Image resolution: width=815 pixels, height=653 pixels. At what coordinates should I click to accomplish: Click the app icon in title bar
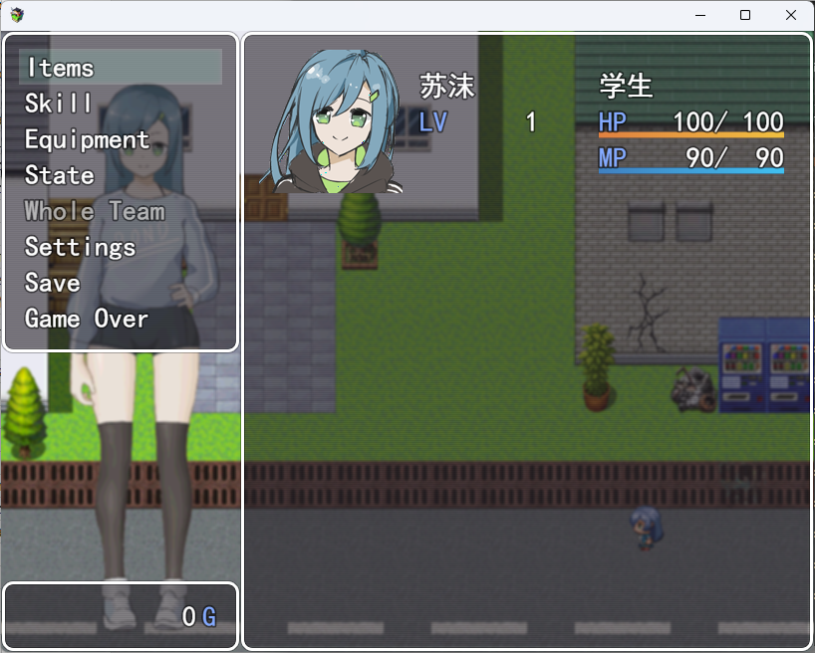(18, 15)
